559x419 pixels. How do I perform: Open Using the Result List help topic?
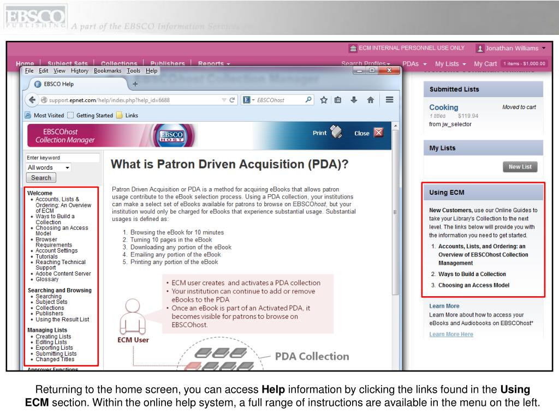click(x=62, y=320)
